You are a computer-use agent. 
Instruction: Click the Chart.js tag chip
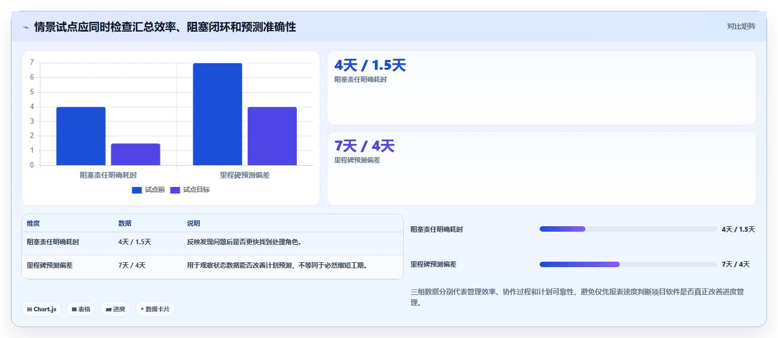42,309
